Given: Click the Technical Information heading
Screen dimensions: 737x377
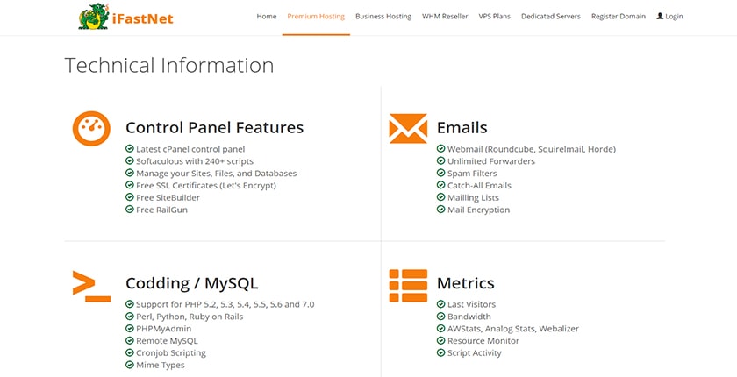Looking at the screenshot, I should pos(169,65).
